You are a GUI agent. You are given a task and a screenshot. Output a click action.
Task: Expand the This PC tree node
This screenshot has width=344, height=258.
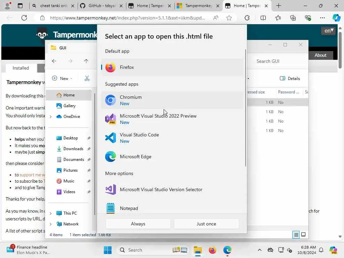pos(51,213)
